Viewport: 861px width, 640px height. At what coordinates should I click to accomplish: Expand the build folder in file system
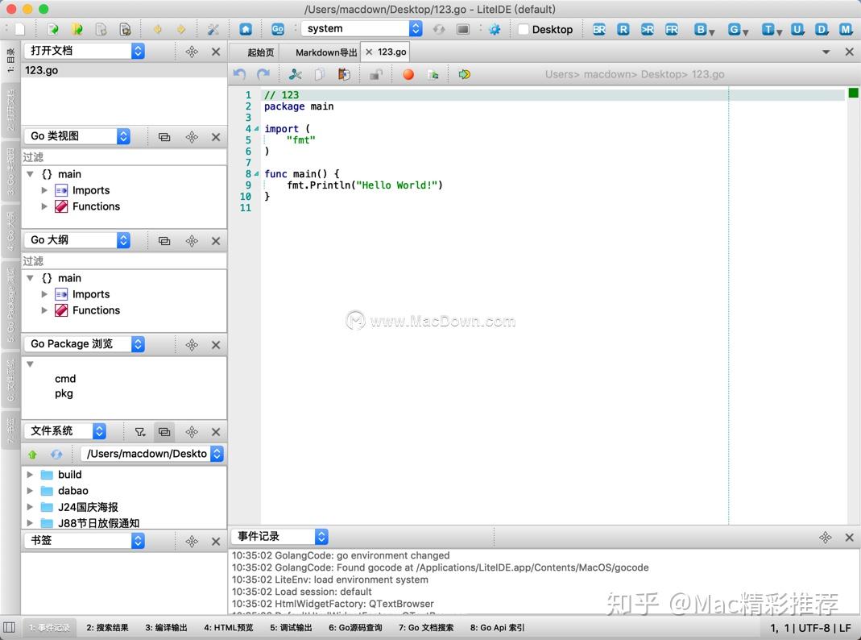point(30,475)
